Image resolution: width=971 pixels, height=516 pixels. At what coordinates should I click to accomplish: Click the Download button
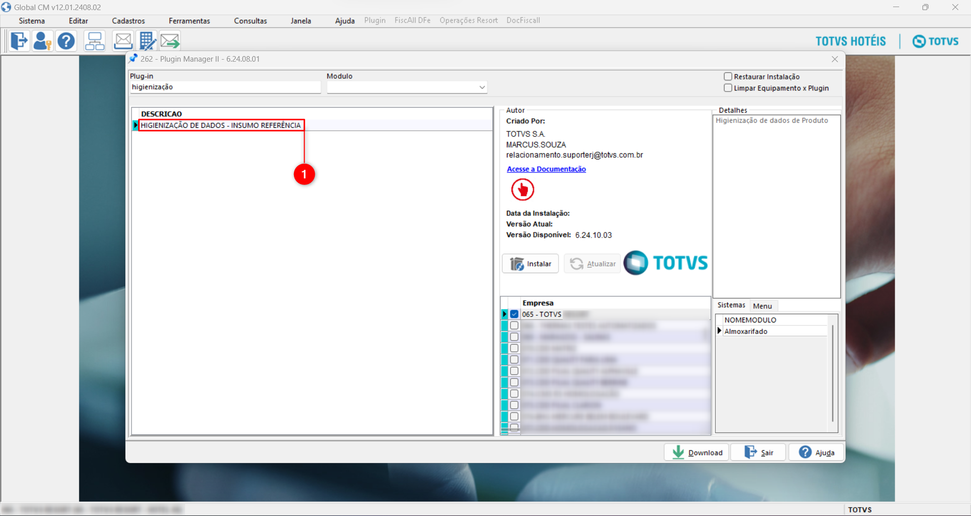click(x=697, y=452)
